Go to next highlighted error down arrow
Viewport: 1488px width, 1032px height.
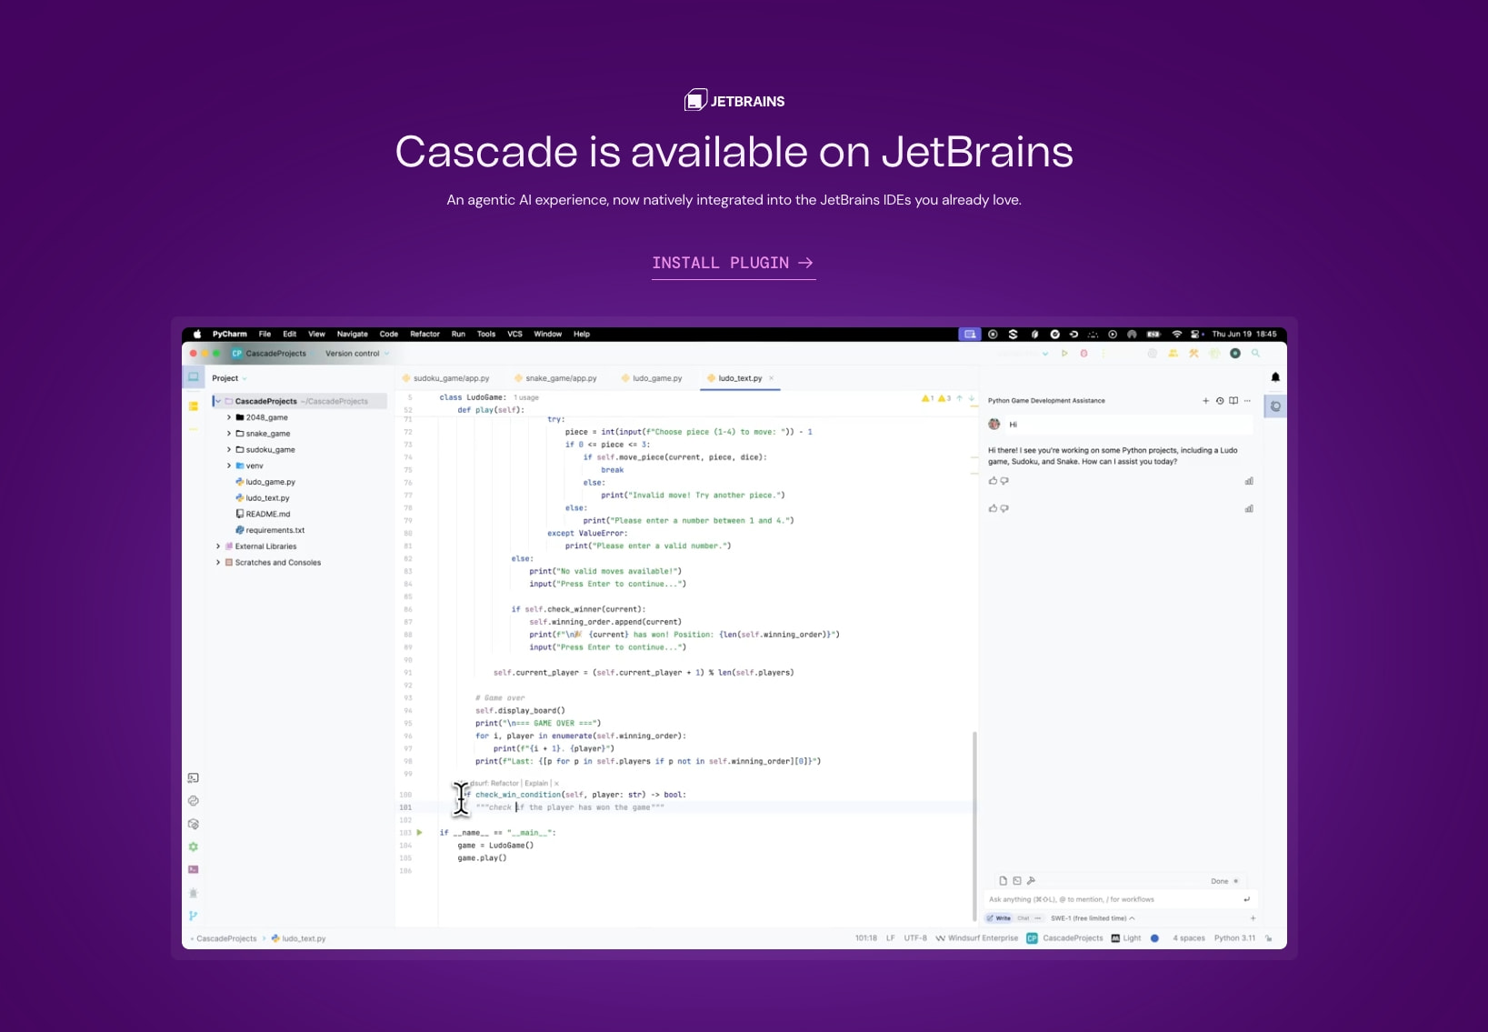pyautogui.click(x=972, y=398)
